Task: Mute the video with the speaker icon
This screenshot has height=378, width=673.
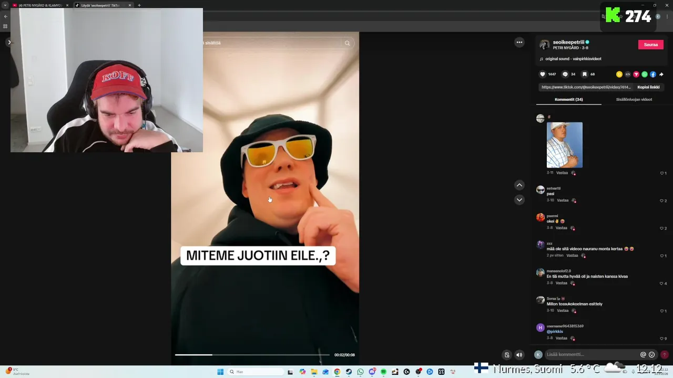Action: (519, 355)
